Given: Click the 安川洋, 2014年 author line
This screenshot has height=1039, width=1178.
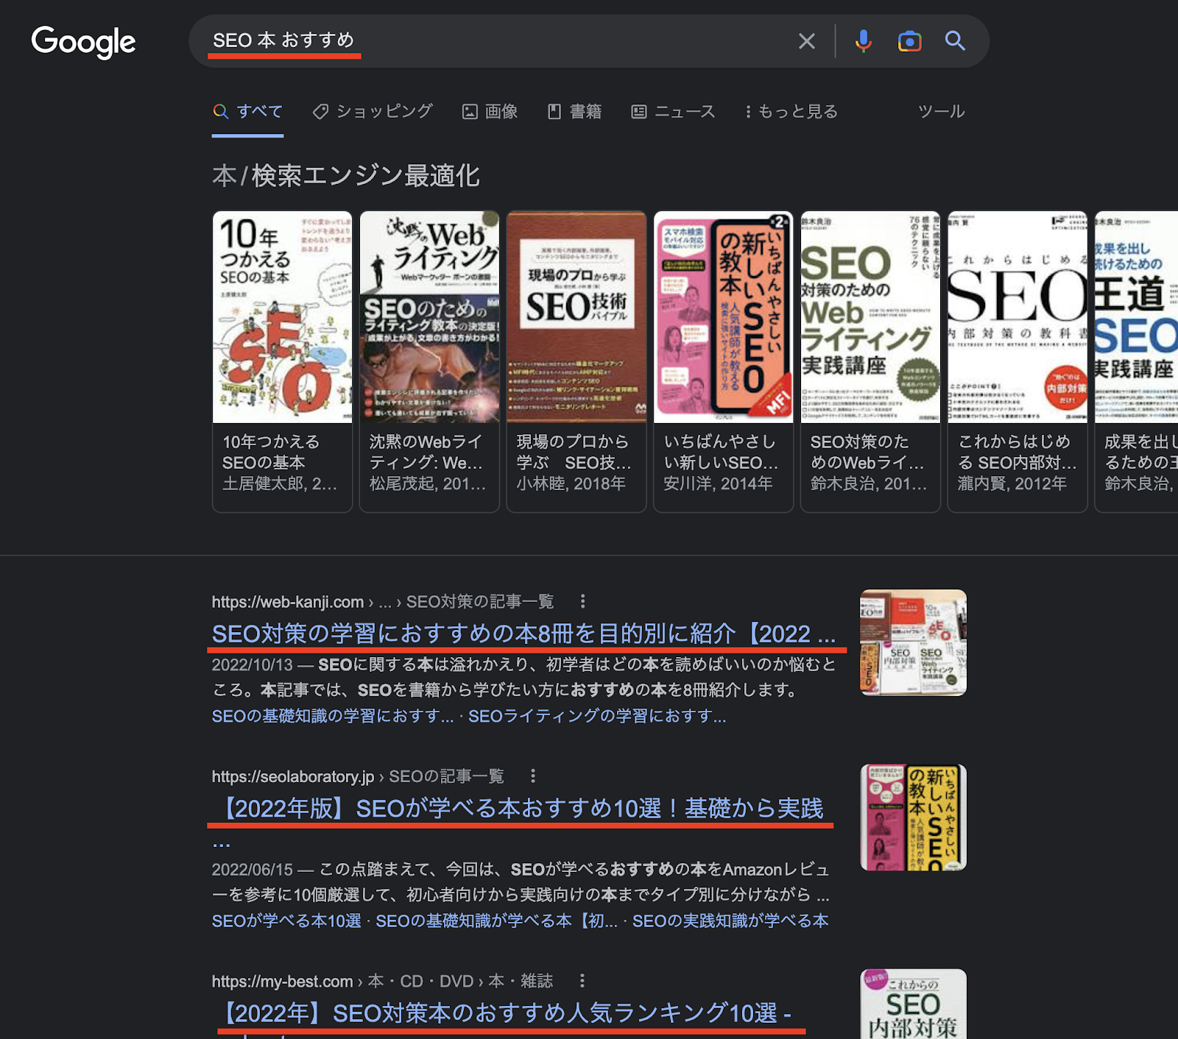Looking at the screenshot, I should pos(718,483).
